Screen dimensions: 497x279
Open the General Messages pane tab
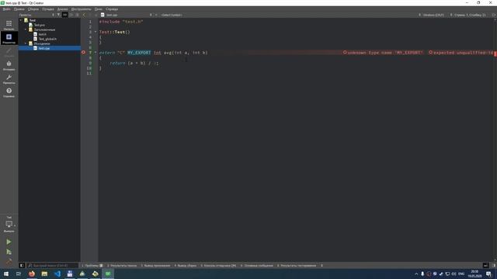(257, 265)
